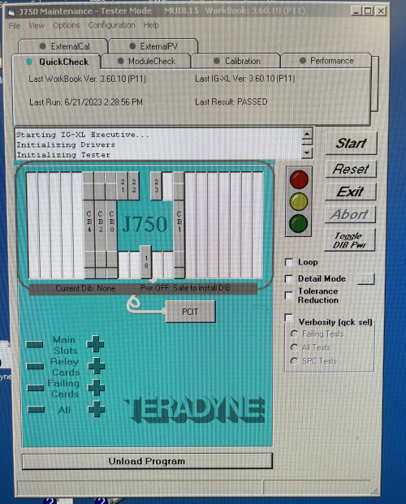Image resolution: width=406 pixels, height=504 pixels.
Task: Click the green traffic light indicator
Action: pos(298,223)
